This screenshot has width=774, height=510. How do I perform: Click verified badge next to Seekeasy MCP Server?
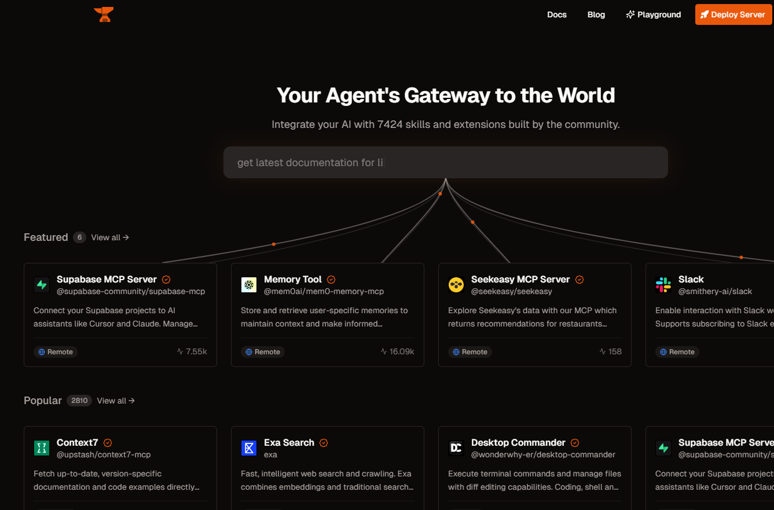579,280
